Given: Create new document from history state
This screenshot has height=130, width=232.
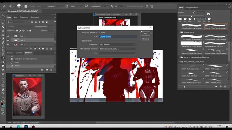Looking at the screenshot, I should pos(42,70).
